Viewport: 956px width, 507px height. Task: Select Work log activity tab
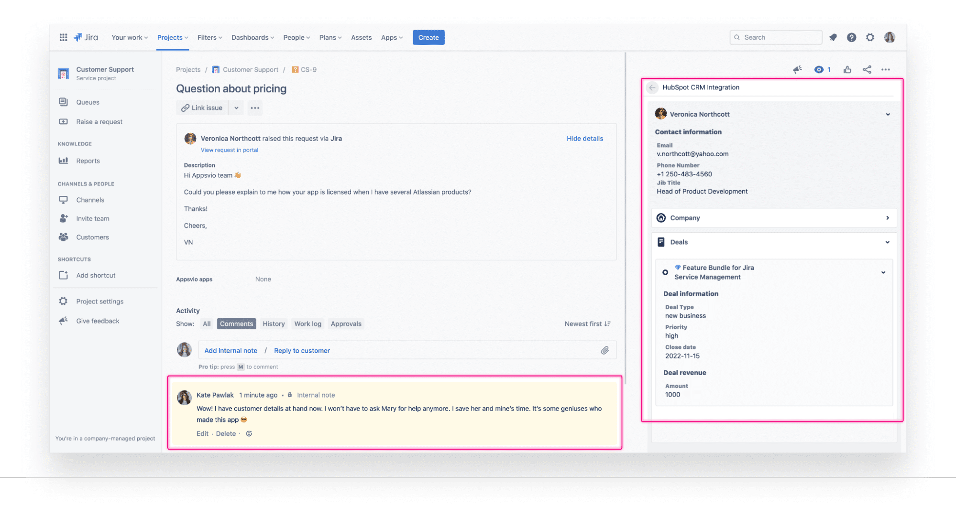308,324
